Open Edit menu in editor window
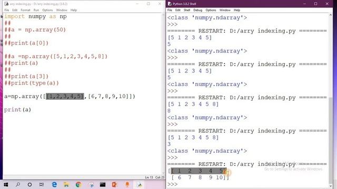Image resolution: width=337 pixels, height=189 pixels. 15,10
